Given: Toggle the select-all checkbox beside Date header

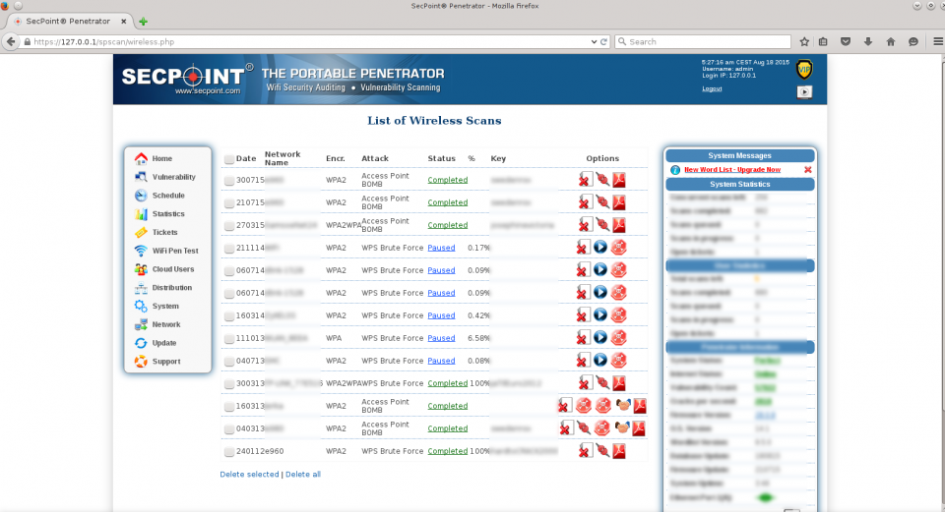Looking at the screenshot, I should pyautogui.click(x=229, y=159).
